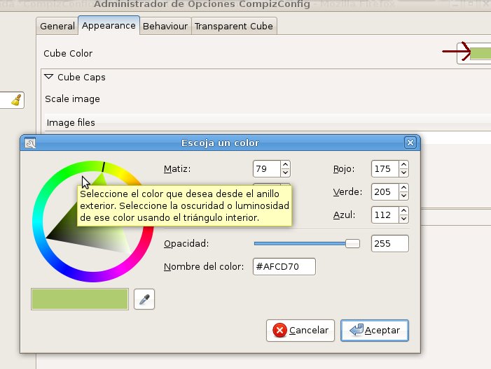Click the Scale image label
Viewport: 491px width, 369px height.
tap(72, 99)
